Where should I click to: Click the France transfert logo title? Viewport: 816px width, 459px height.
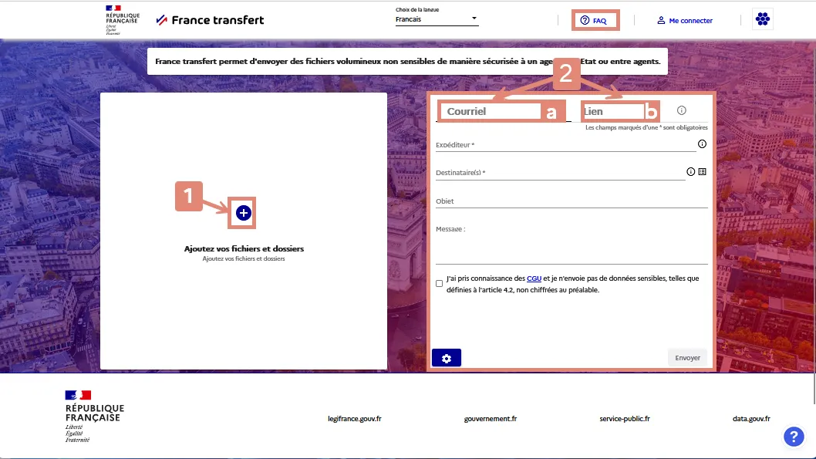[x=211, y=20]
